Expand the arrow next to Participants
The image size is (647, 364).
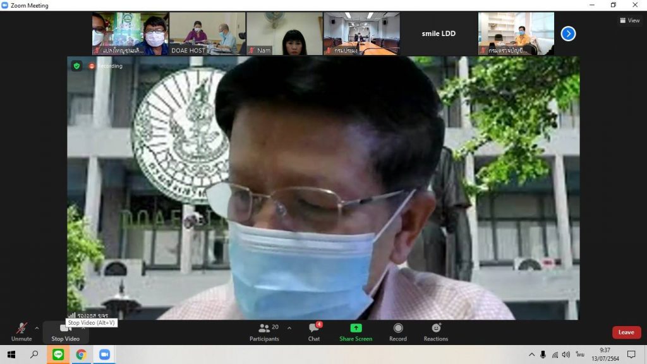tap(289, 328)
